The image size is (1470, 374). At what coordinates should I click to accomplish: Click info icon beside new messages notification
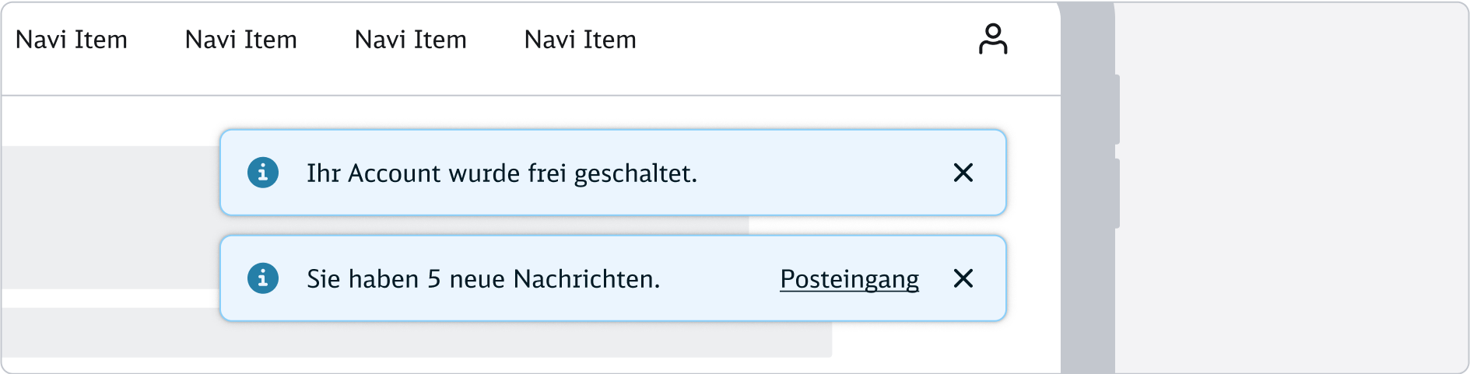pos(263,278)
